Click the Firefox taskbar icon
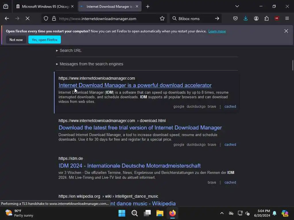The height and width of the screenshot is (220, 294). 173,213
